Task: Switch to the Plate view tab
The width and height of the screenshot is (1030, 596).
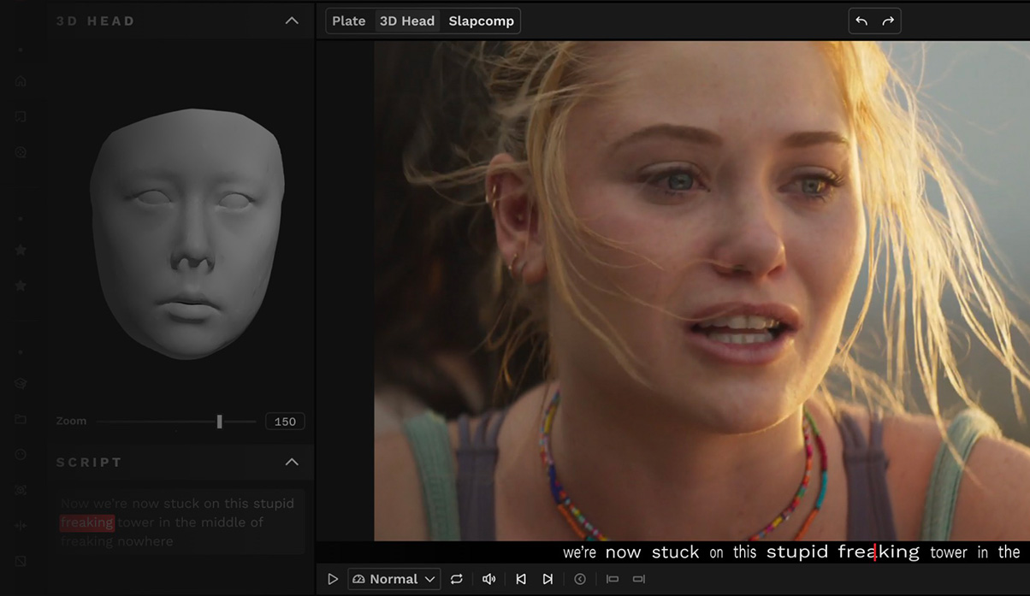Action: 349,21
